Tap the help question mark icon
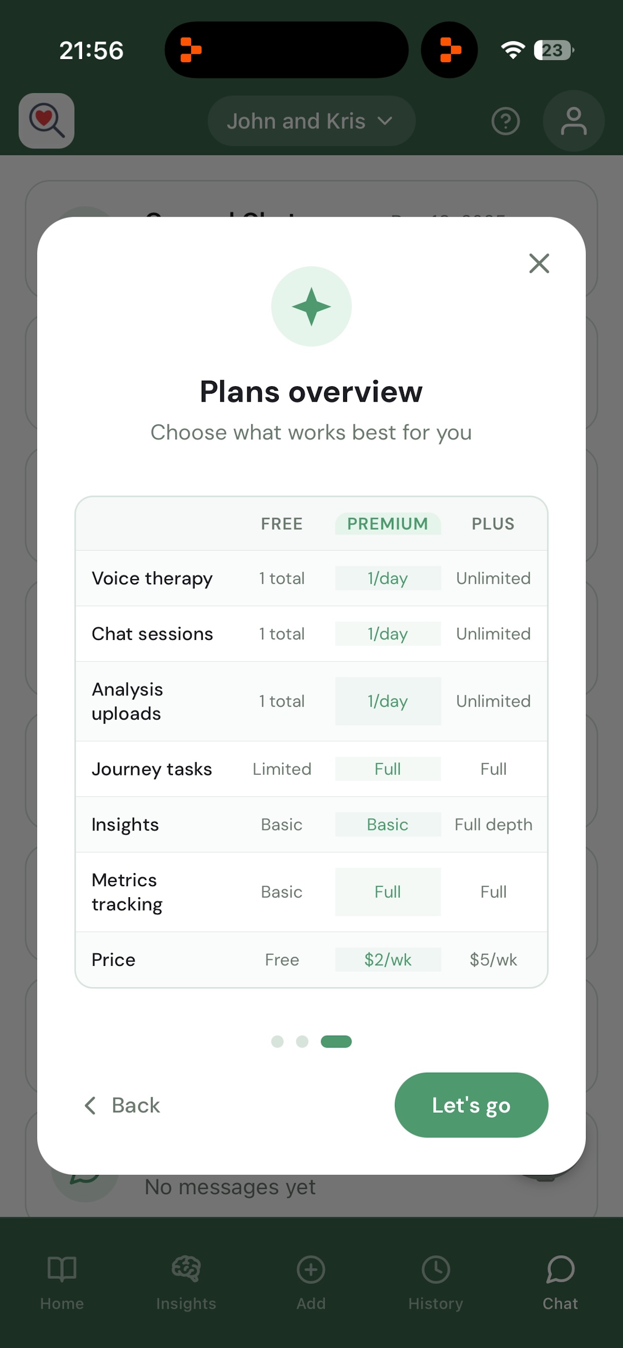 click(x=506, y=120)
